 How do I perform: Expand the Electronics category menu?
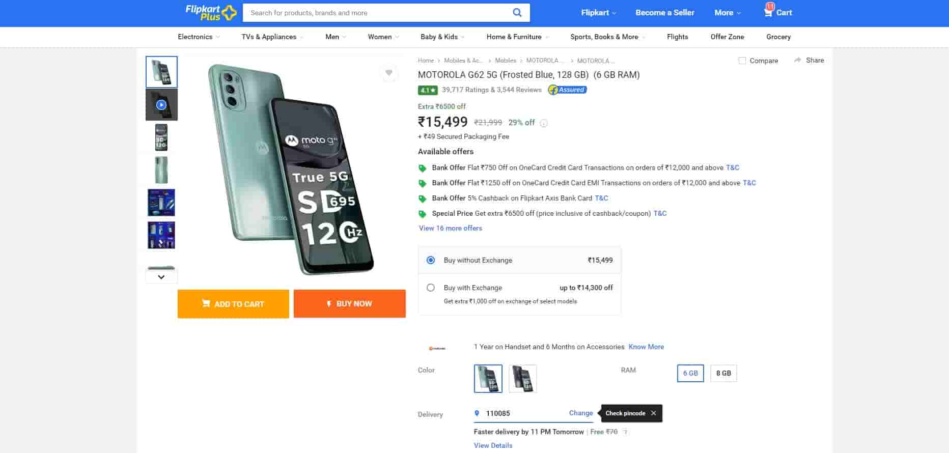coord(199,37)
